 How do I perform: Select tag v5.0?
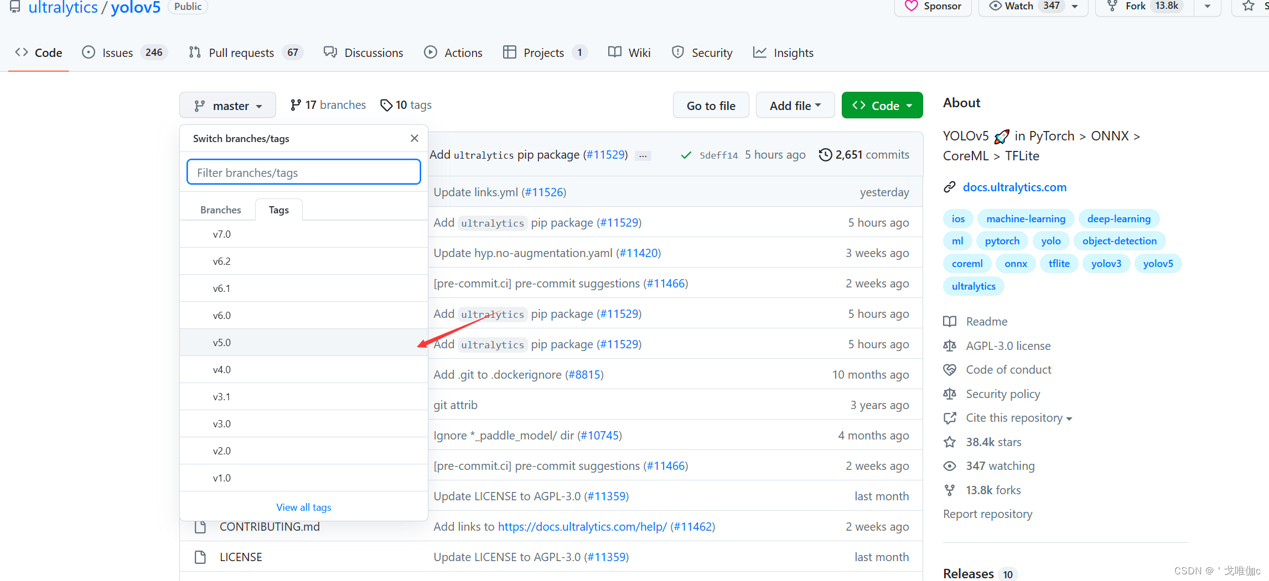pyautogui.click(x=304, y=343)
